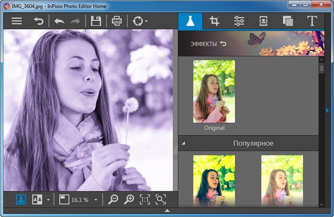Open the Frames tab

point(264,21)
